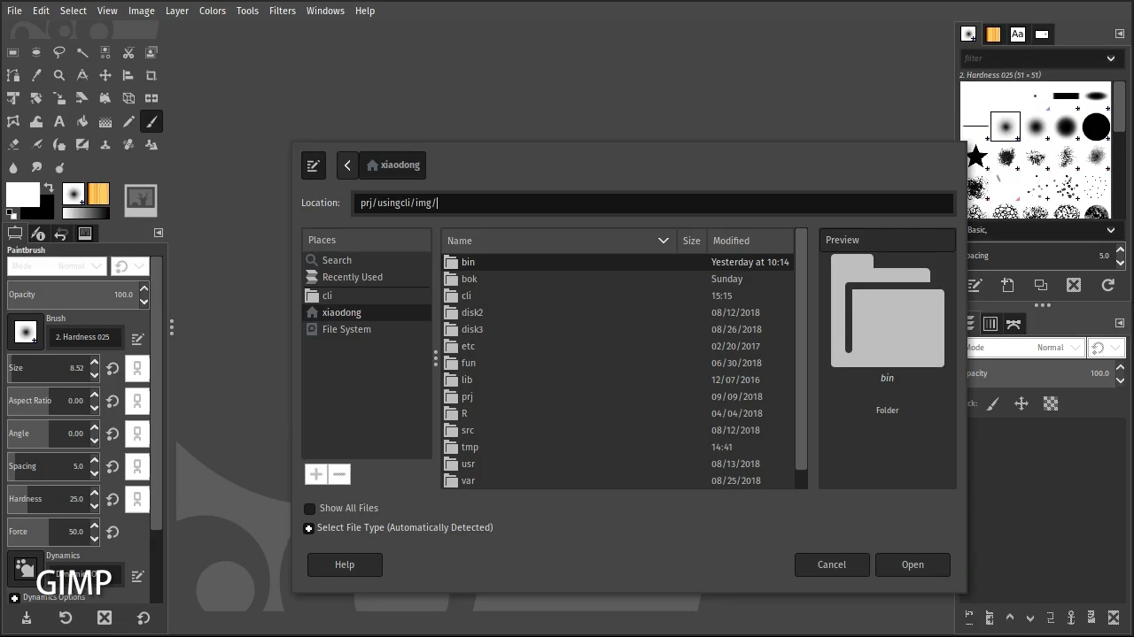Open the layer Mode Normal dropdown
1134x637 pixels.
point(1024,348)
